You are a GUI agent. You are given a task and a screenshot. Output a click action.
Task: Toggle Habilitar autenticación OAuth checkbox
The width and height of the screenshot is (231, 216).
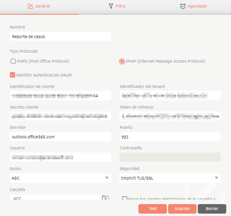(12, 75)
